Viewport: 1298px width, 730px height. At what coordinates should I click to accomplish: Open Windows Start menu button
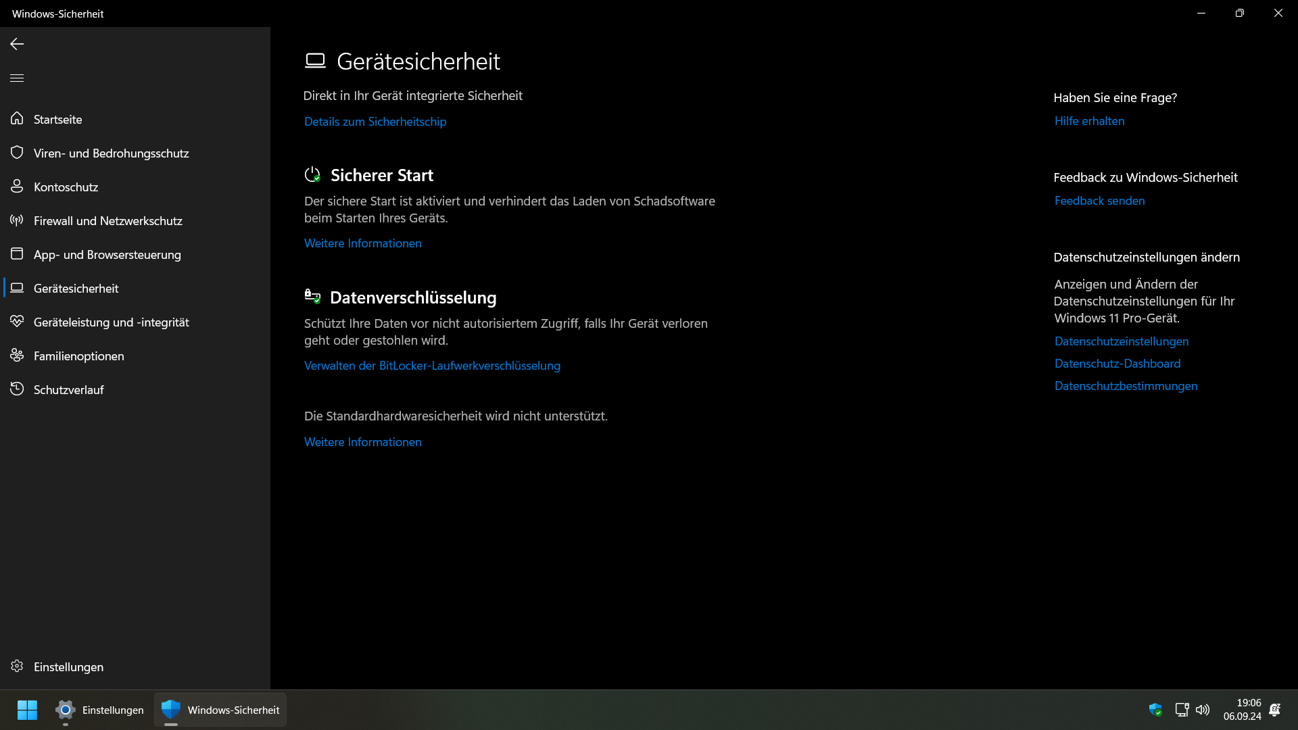(27, 710)
